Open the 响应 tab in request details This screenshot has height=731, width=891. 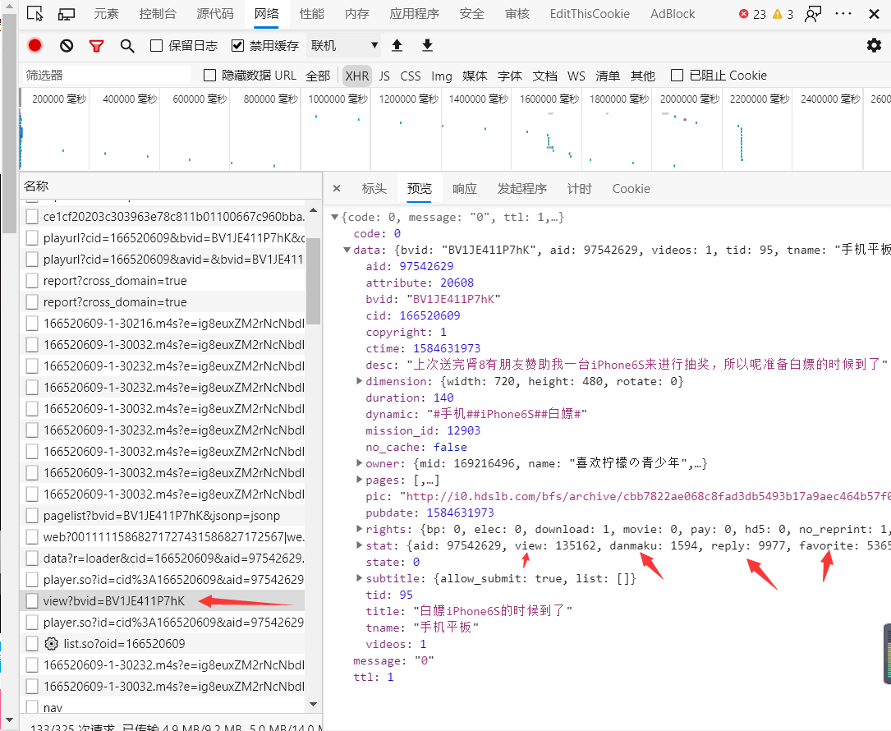[464, 189]
